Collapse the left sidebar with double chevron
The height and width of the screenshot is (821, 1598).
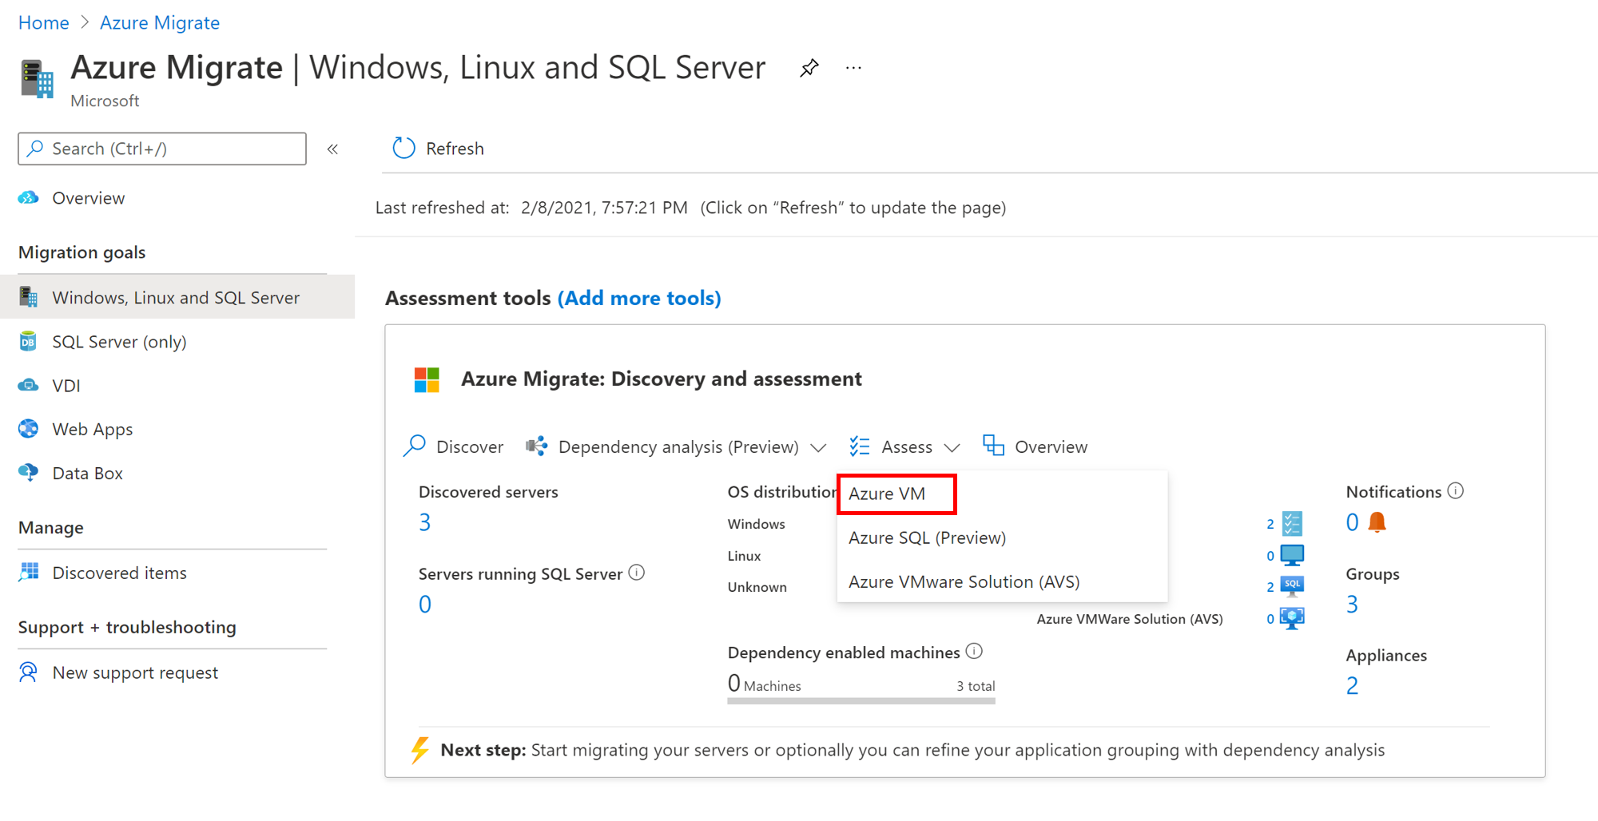[332, 149]
